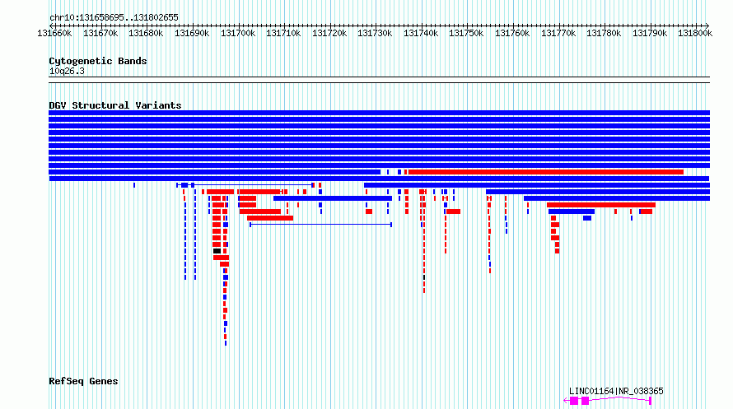Select the 131670k ruler label

[100, 33]
